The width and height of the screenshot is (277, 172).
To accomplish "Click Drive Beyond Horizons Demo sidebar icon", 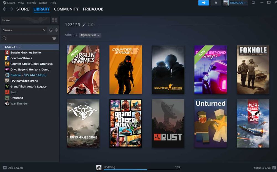I will pos(7,69).
